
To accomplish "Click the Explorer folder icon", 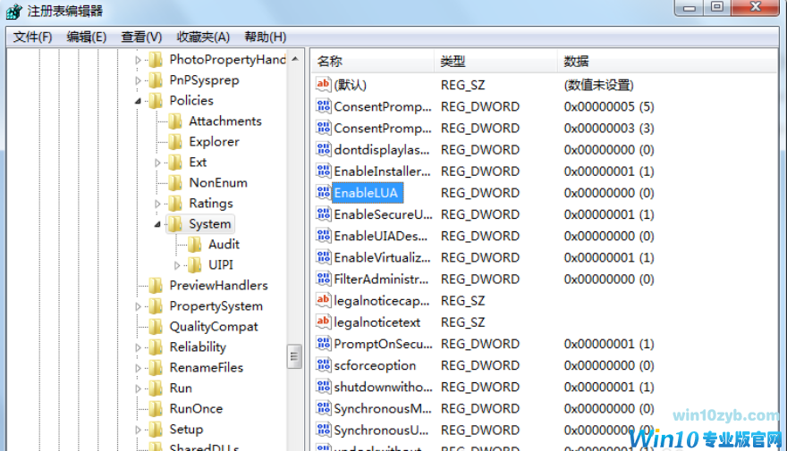I will (175, 142).
